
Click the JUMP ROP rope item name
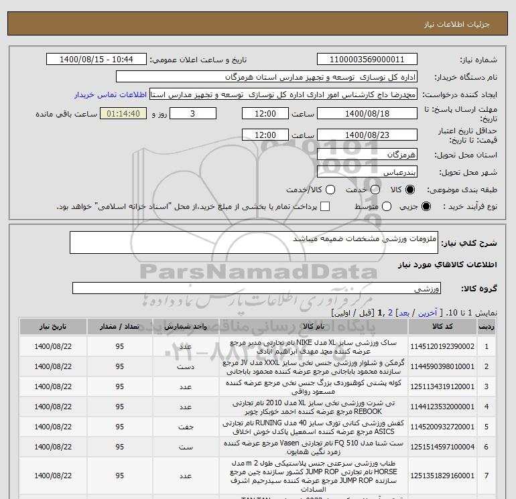(314, 476)
